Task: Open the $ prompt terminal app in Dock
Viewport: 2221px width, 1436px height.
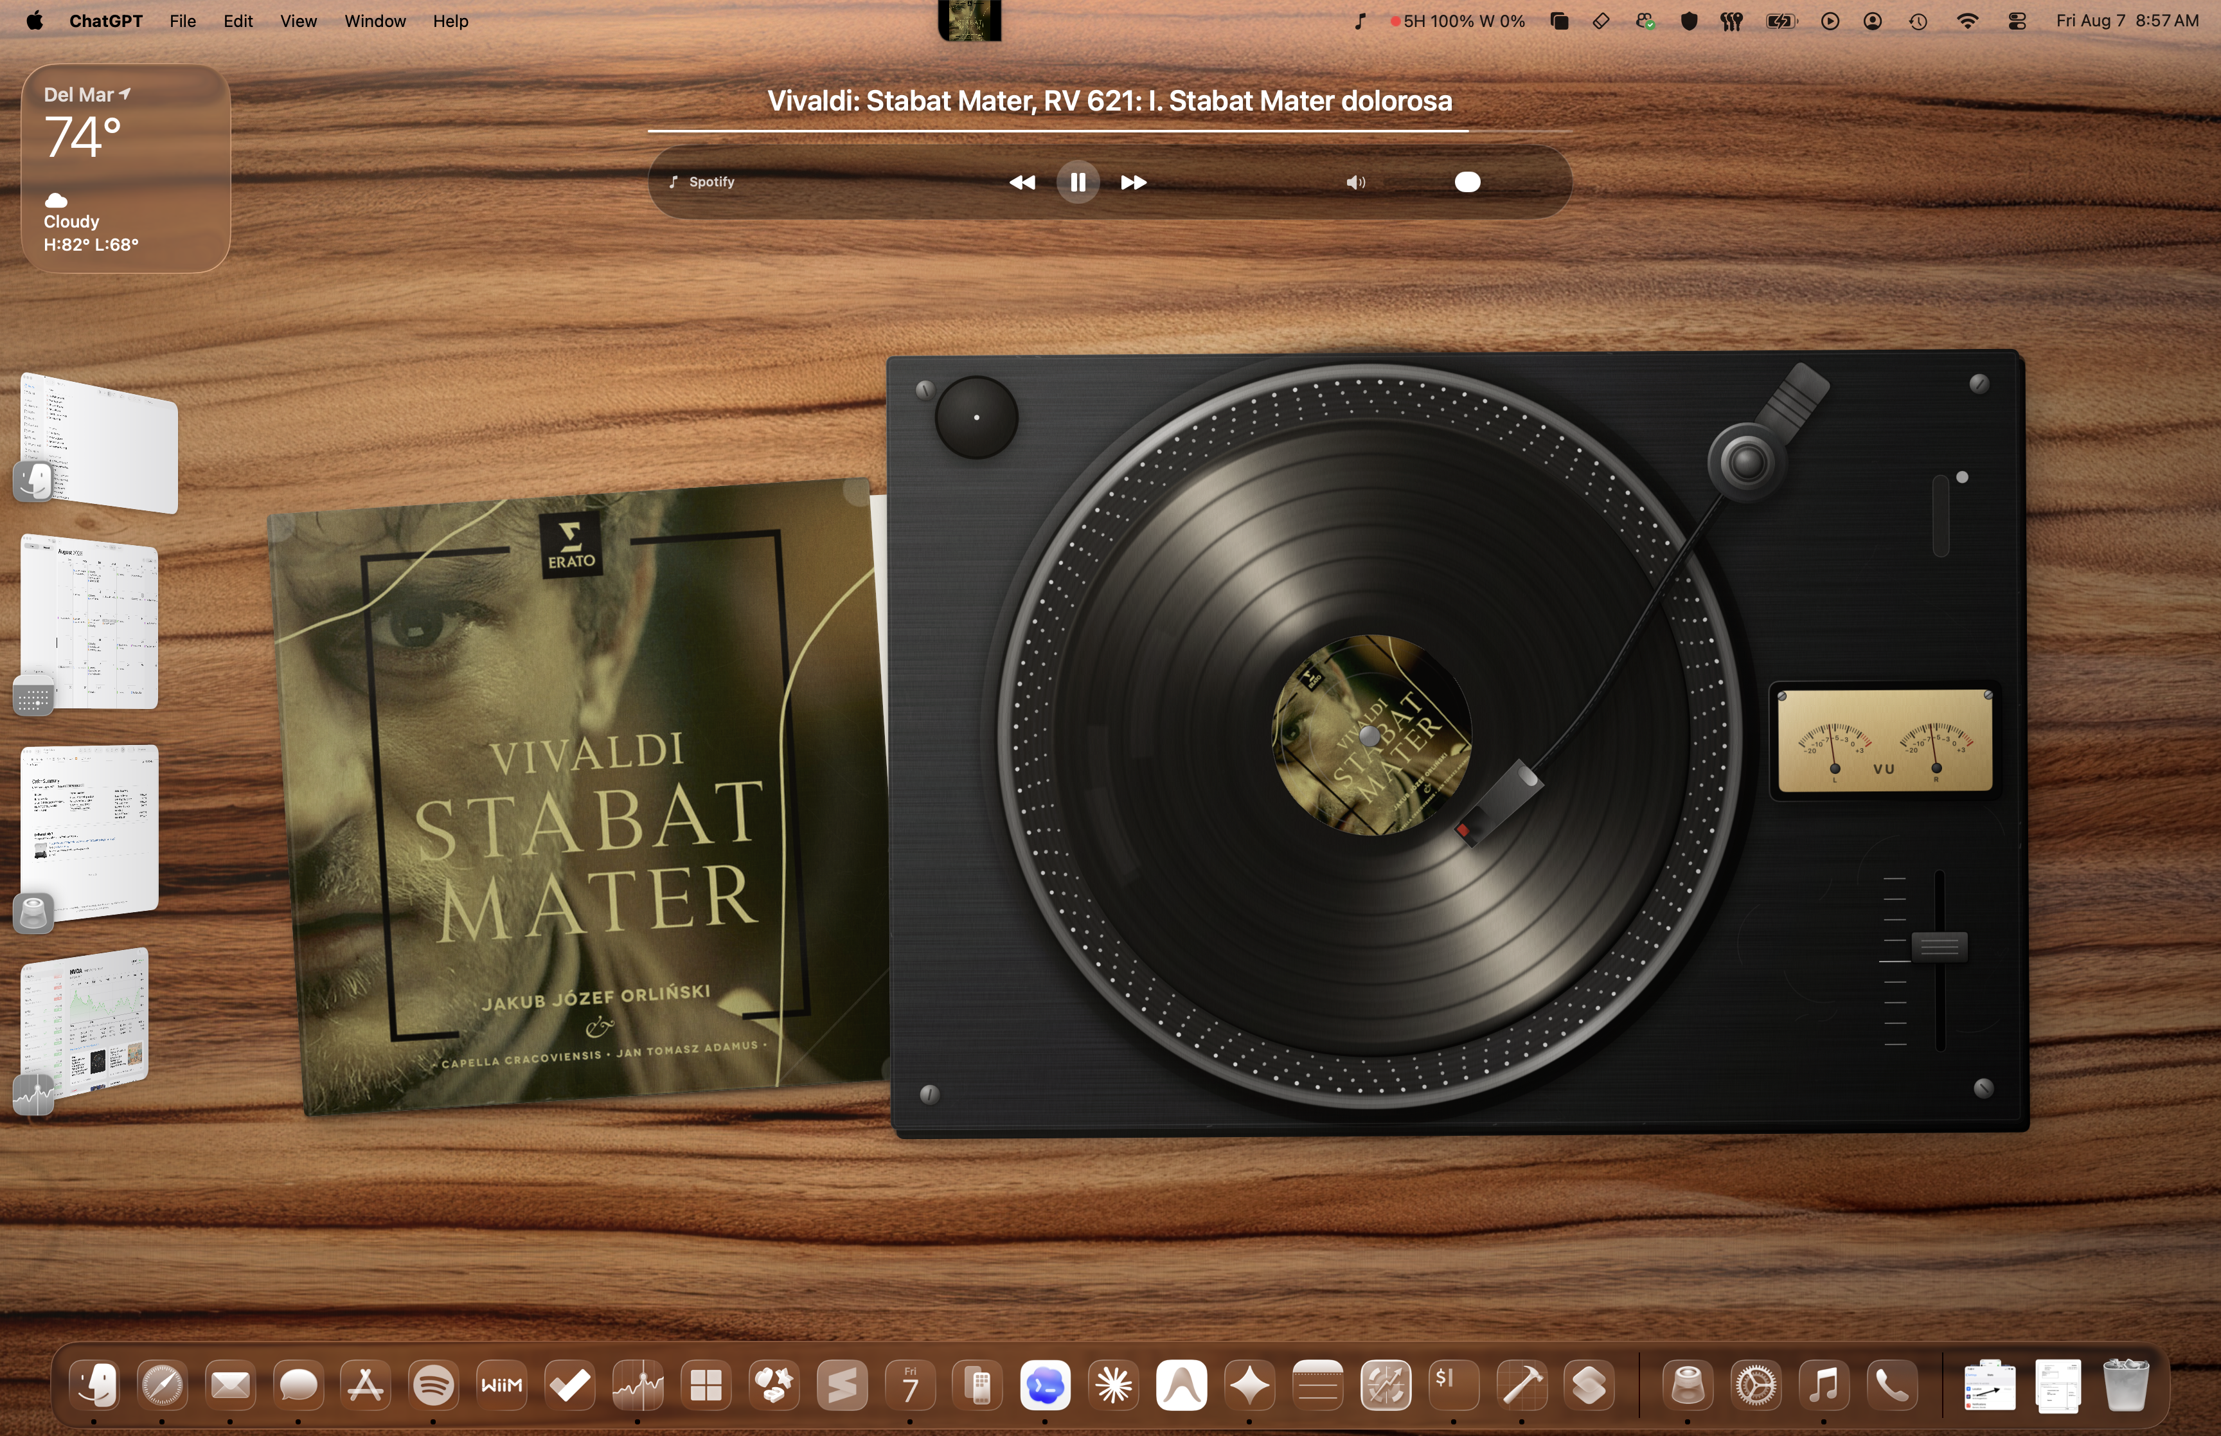Action: click(1454, 1385)
